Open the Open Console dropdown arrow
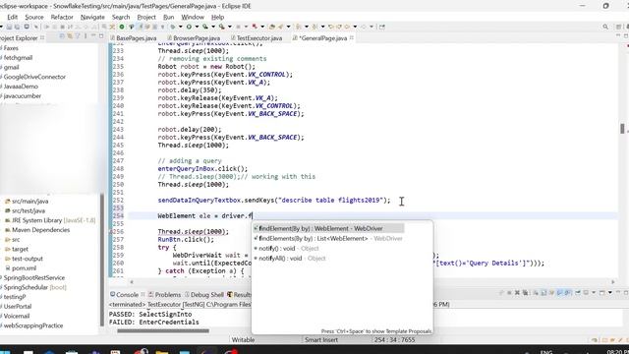 pos(610,293)
